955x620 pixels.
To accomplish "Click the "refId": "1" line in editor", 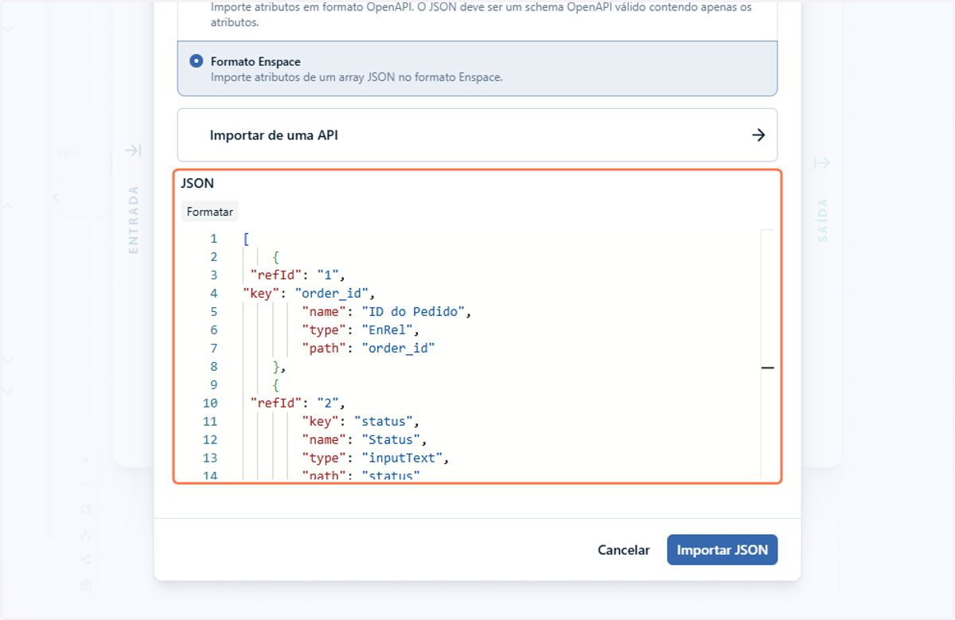I will click(298, 275).
